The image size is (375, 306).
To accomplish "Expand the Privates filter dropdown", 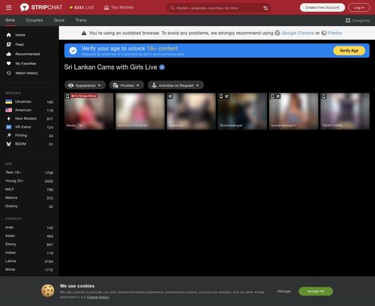I will (127, 85).
